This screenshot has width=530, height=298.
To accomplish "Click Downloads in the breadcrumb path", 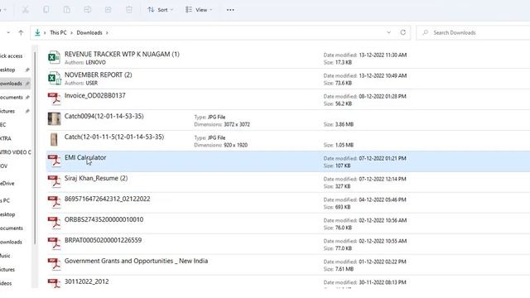I will point(89,33).
